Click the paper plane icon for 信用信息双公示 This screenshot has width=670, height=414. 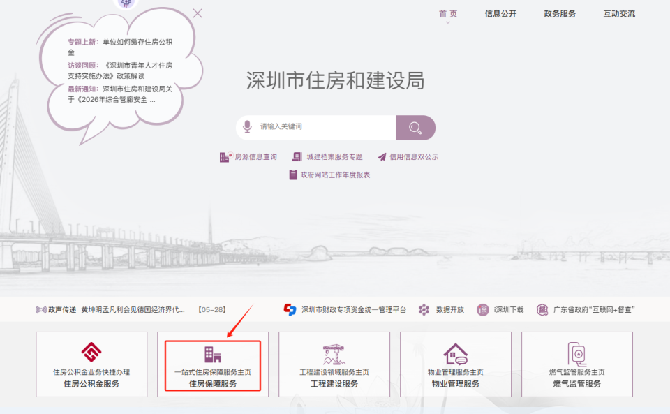tap(382, 157)
